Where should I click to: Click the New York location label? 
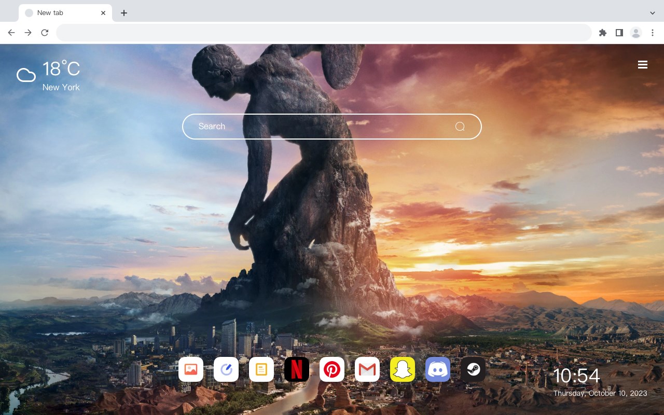point(61,87)
